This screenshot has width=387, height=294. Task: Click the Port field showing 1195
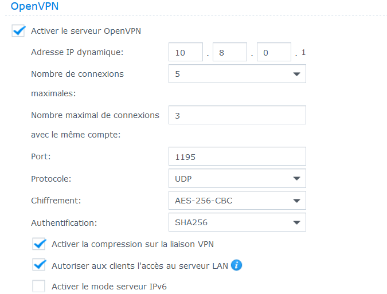coord(237,156)
